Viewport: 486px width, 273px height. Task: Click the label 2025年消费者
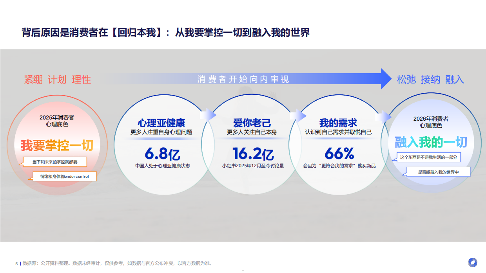57,117
